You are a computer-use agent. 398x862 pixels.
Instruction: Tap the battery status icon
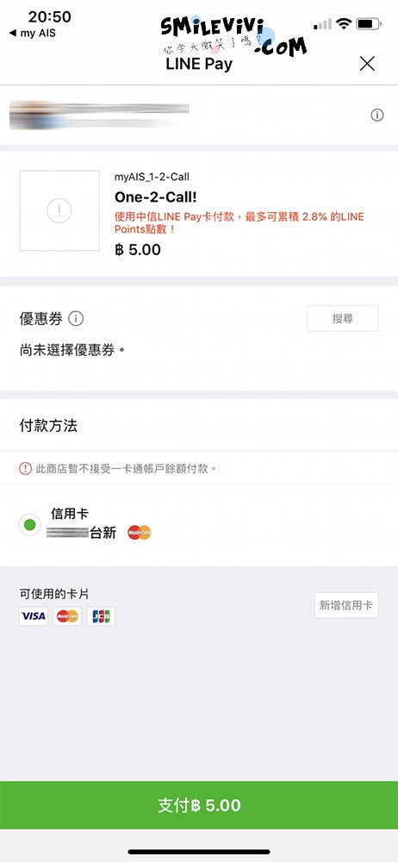click(369, 23)
